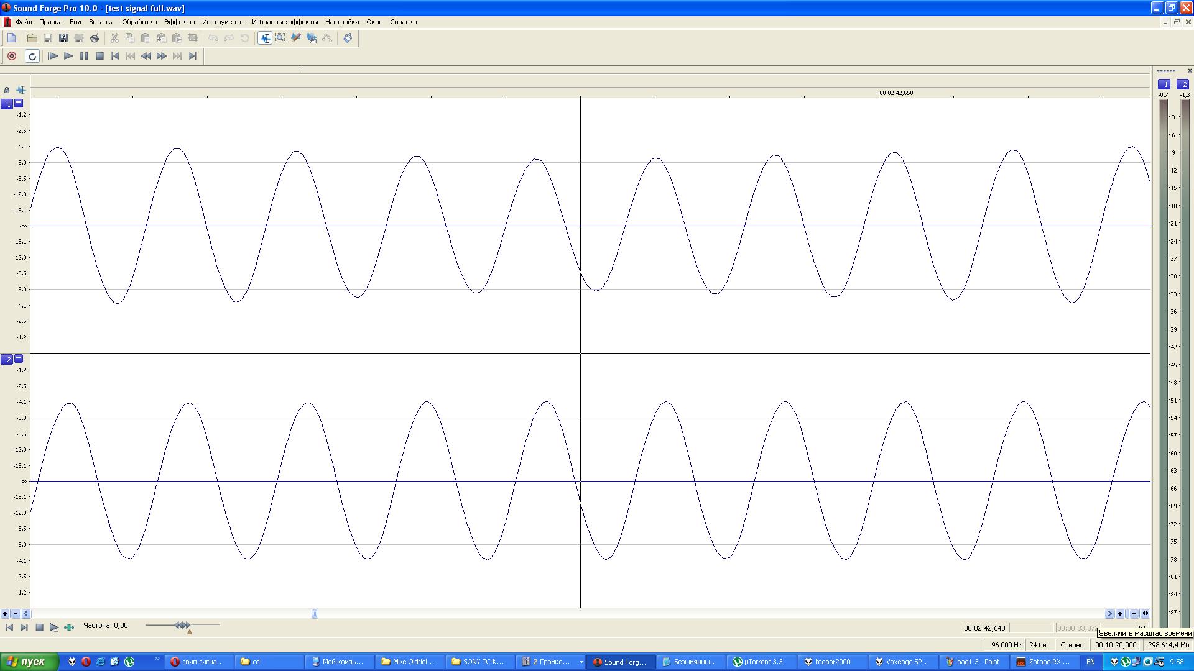Select the Pencil draw tool
The image size is (1194, 671).
pos(296,38)
